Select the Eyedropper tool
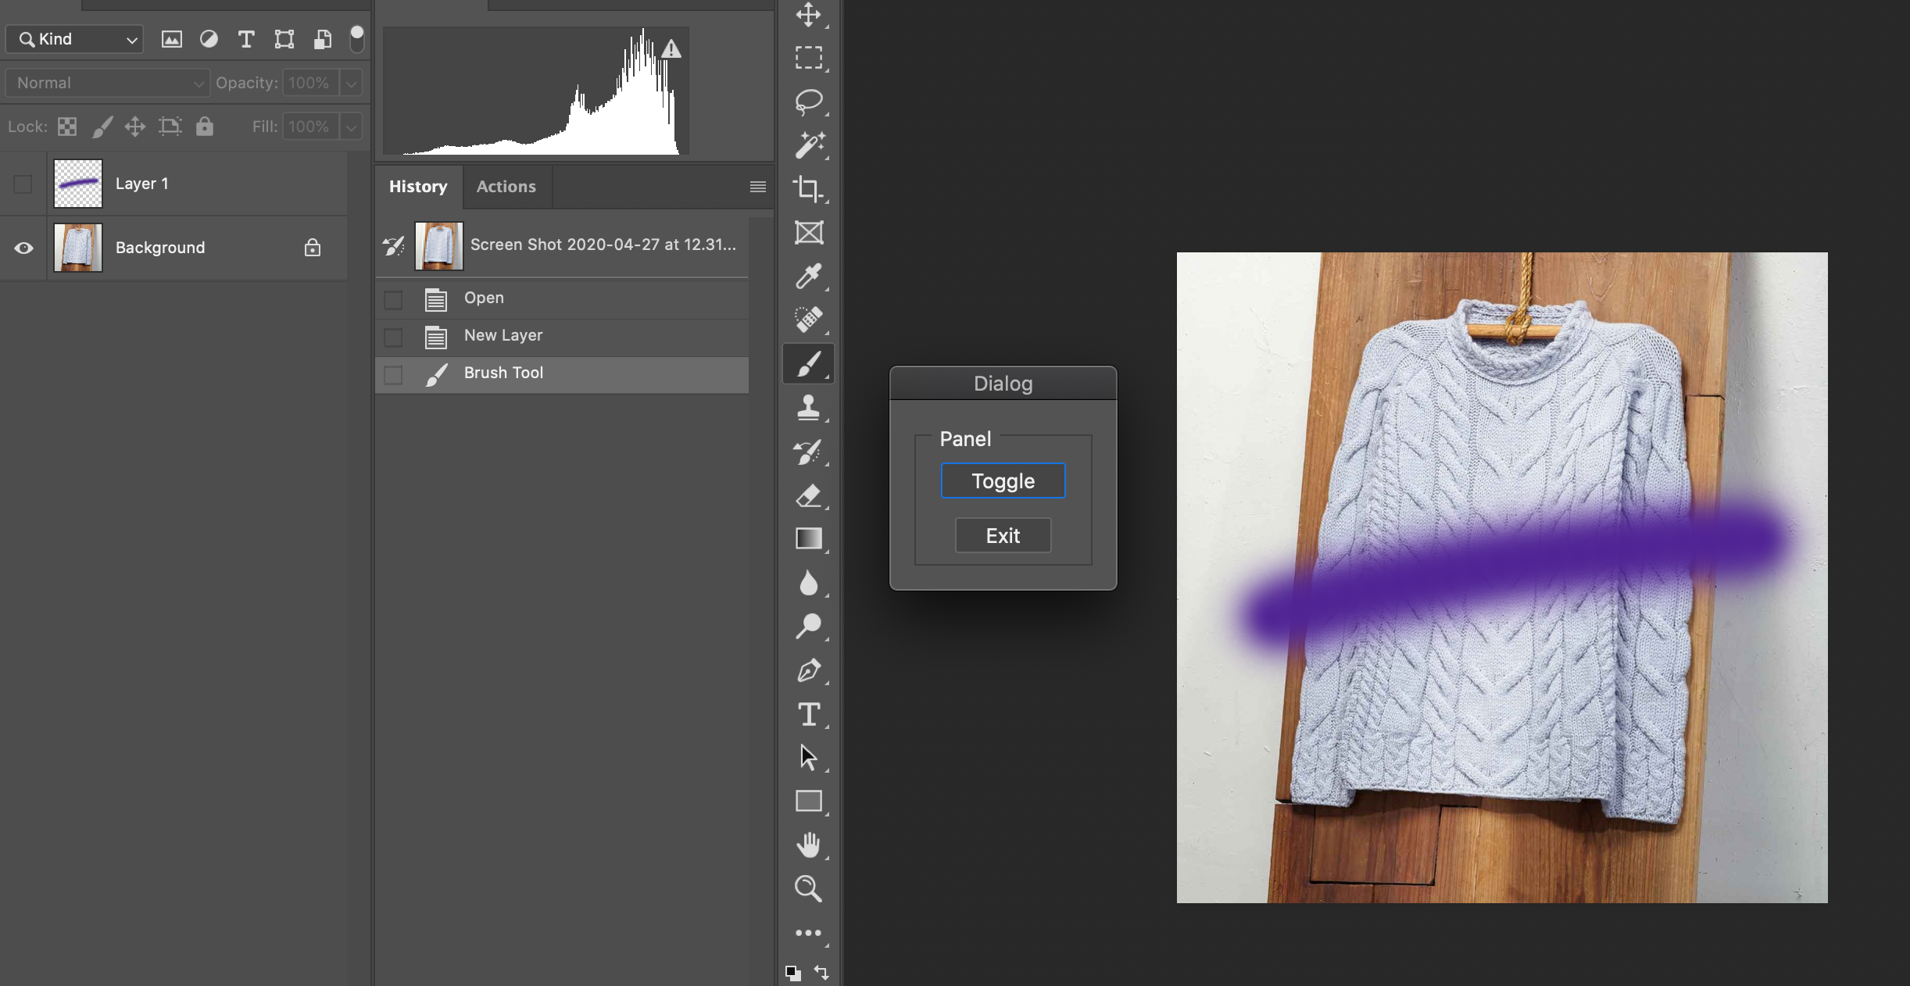 tap(808, 277)
